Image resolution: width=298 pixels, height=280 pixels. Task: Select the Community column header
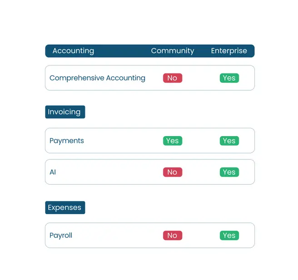tap(173, 51)
